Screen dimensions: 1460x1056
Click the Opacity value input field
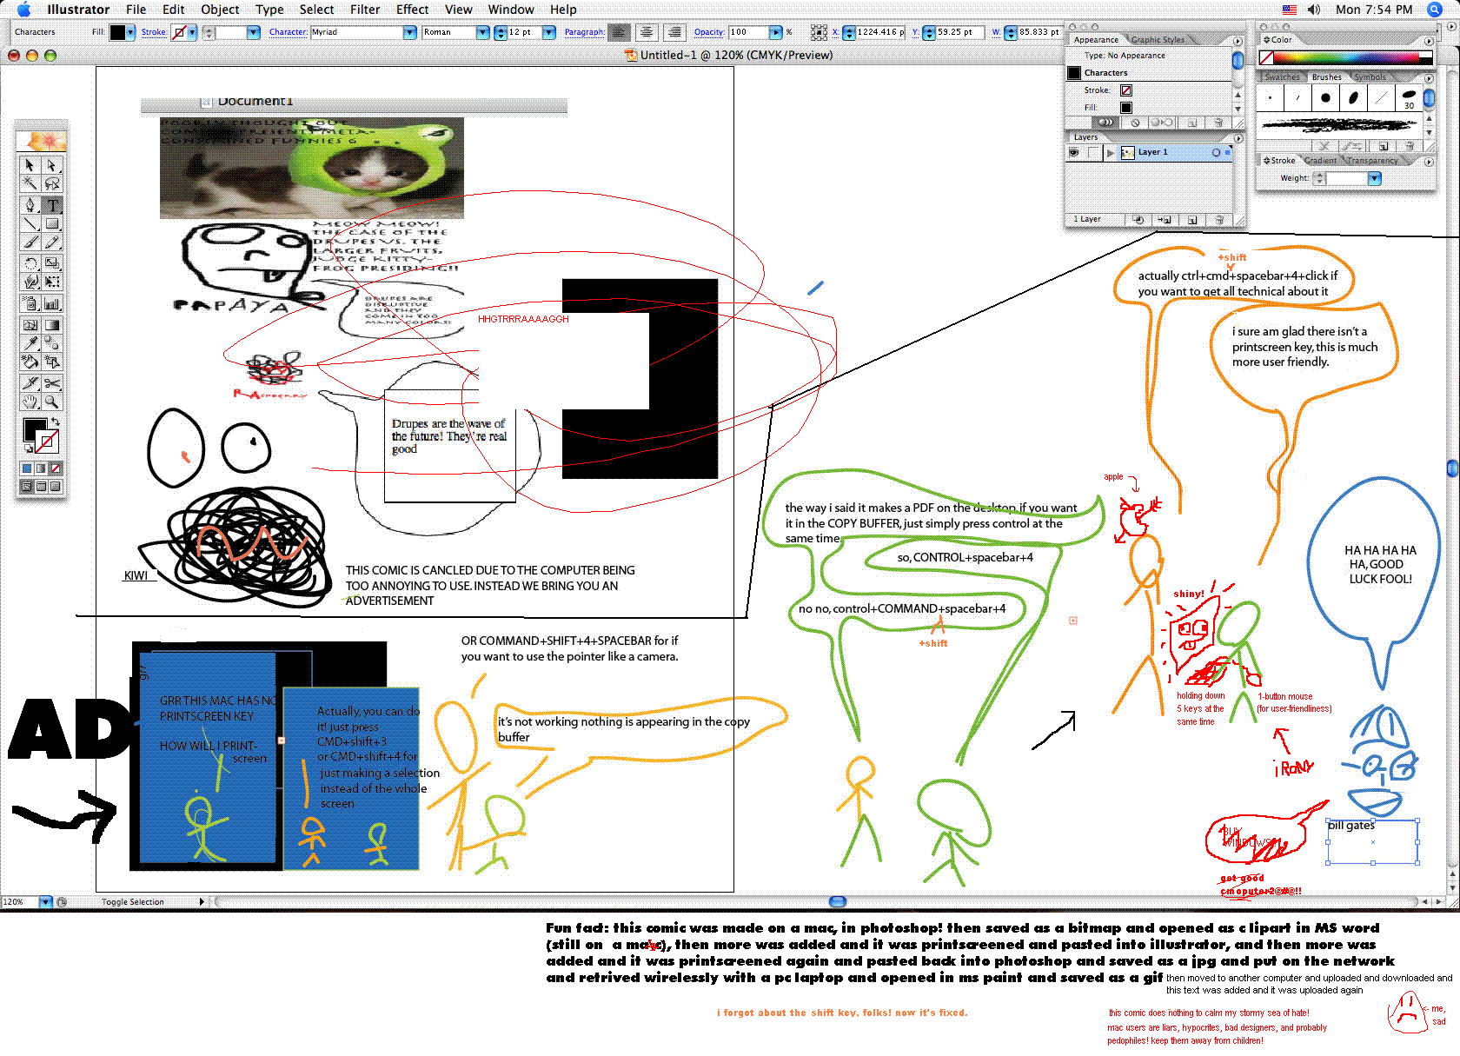point(748,32)
